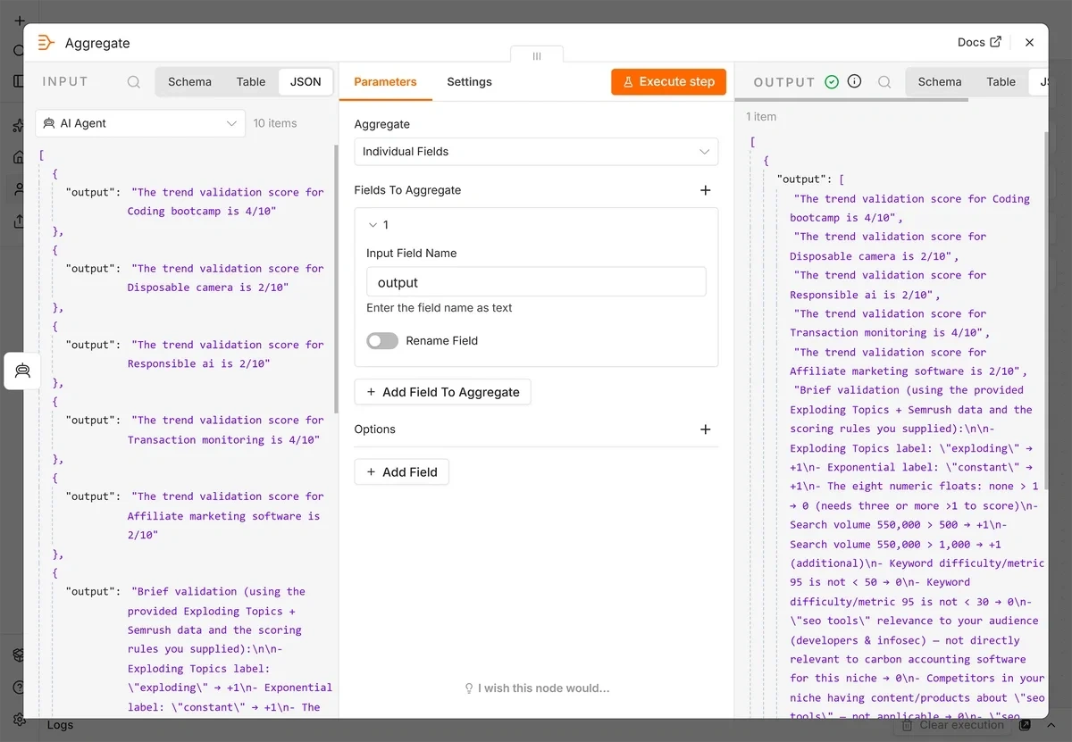Open the sparkle icon in background sidebar
The width and height of the screenshot is (1072, 742).
coord(18,126)
